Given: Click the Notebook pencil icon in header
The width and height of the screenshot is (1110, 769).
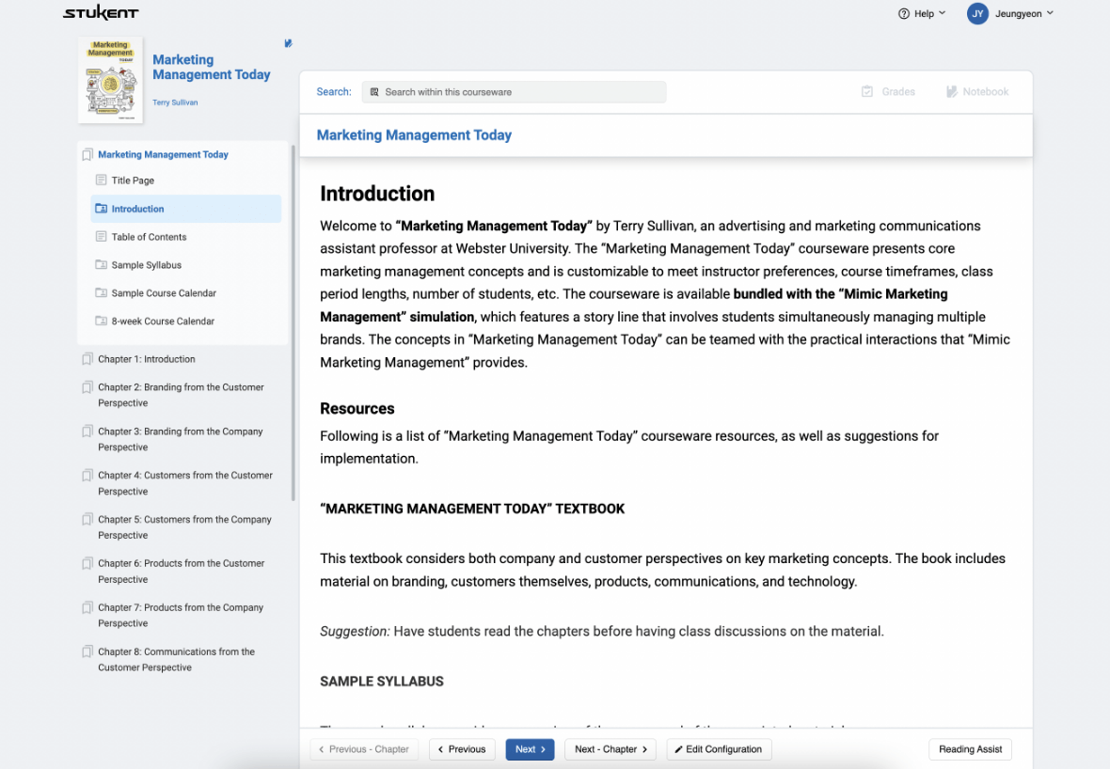Looking at the screenshot, I should pos(951,91).
